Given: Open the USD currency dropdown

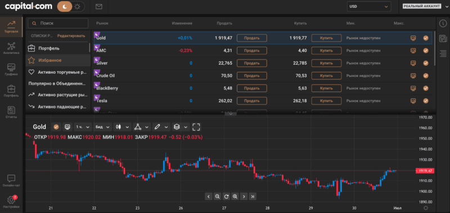Looking at the screenshot, I should (x=369, y=6).
